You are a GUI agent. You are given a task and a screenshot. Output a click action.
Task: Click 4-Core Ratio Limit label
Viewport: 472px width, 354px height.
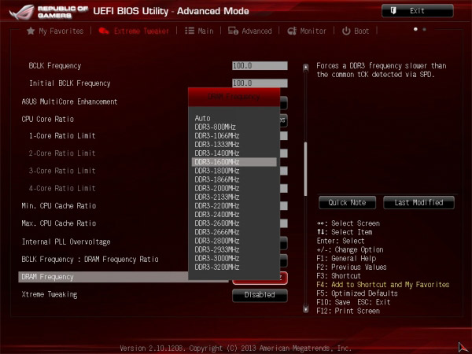[x=62, y=188]
